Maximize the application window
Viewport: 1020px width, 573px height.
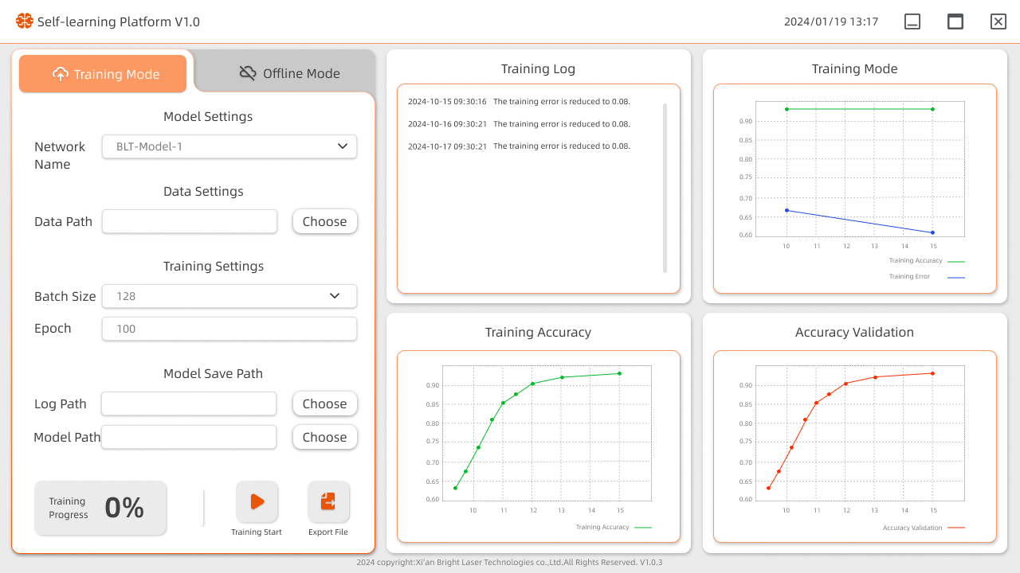955,21
